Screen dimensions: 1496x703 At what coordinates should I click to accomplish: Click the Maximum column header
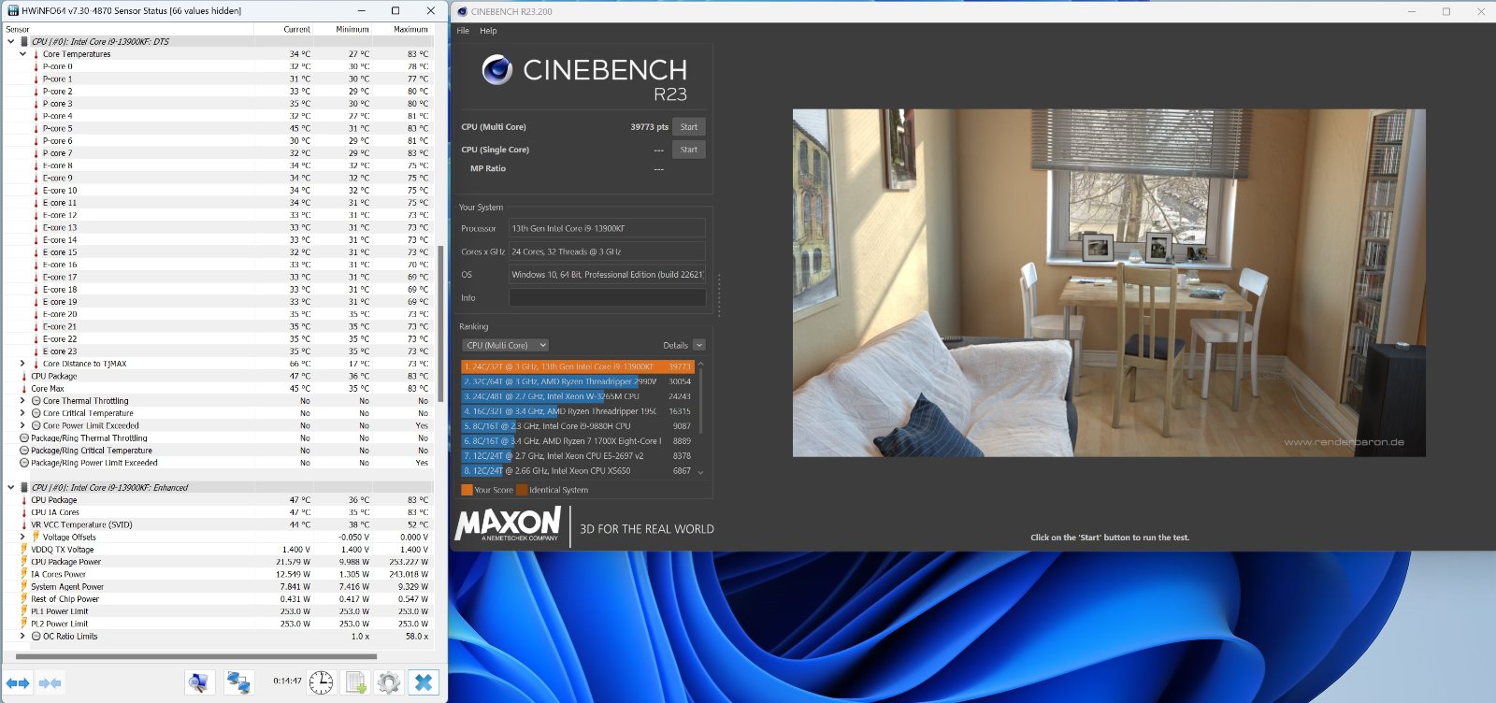(x=410, y=29)
